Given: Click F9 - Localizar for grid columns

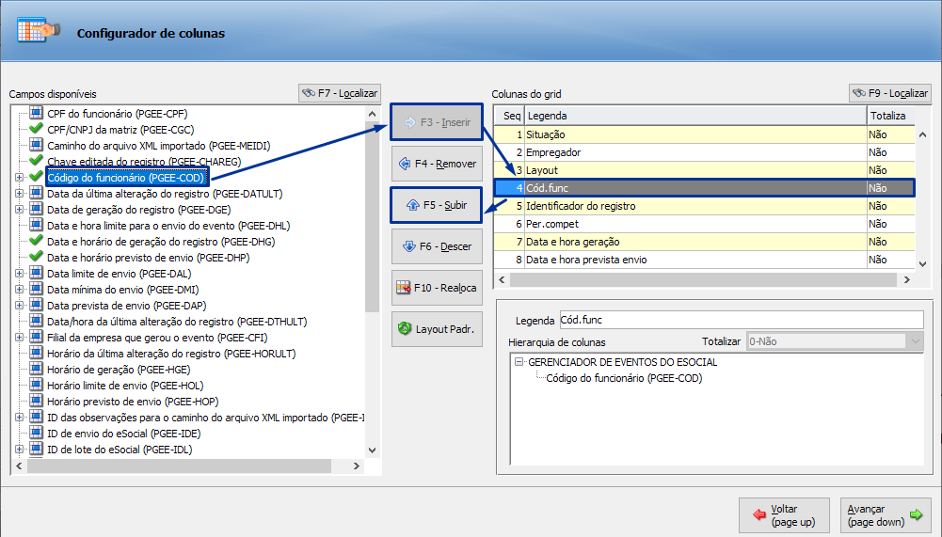Looking at the screenshot, I should point(889,93).
